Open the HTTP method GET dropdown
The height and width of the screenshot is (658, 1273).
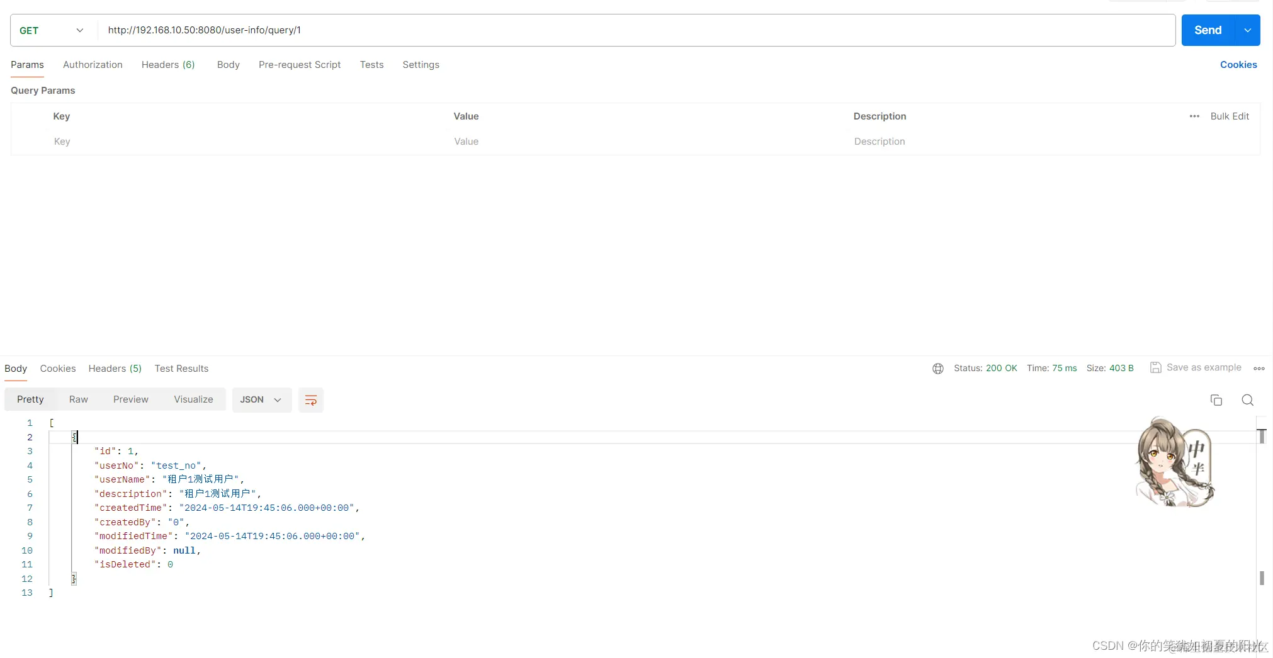point(54,30)
